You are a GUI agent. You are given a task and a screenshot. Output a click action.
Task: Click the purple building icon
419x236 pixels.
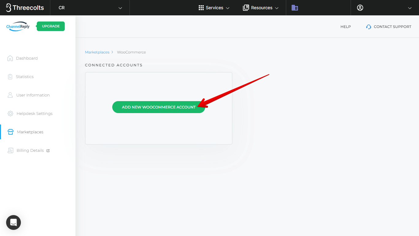tap(295, 8)
